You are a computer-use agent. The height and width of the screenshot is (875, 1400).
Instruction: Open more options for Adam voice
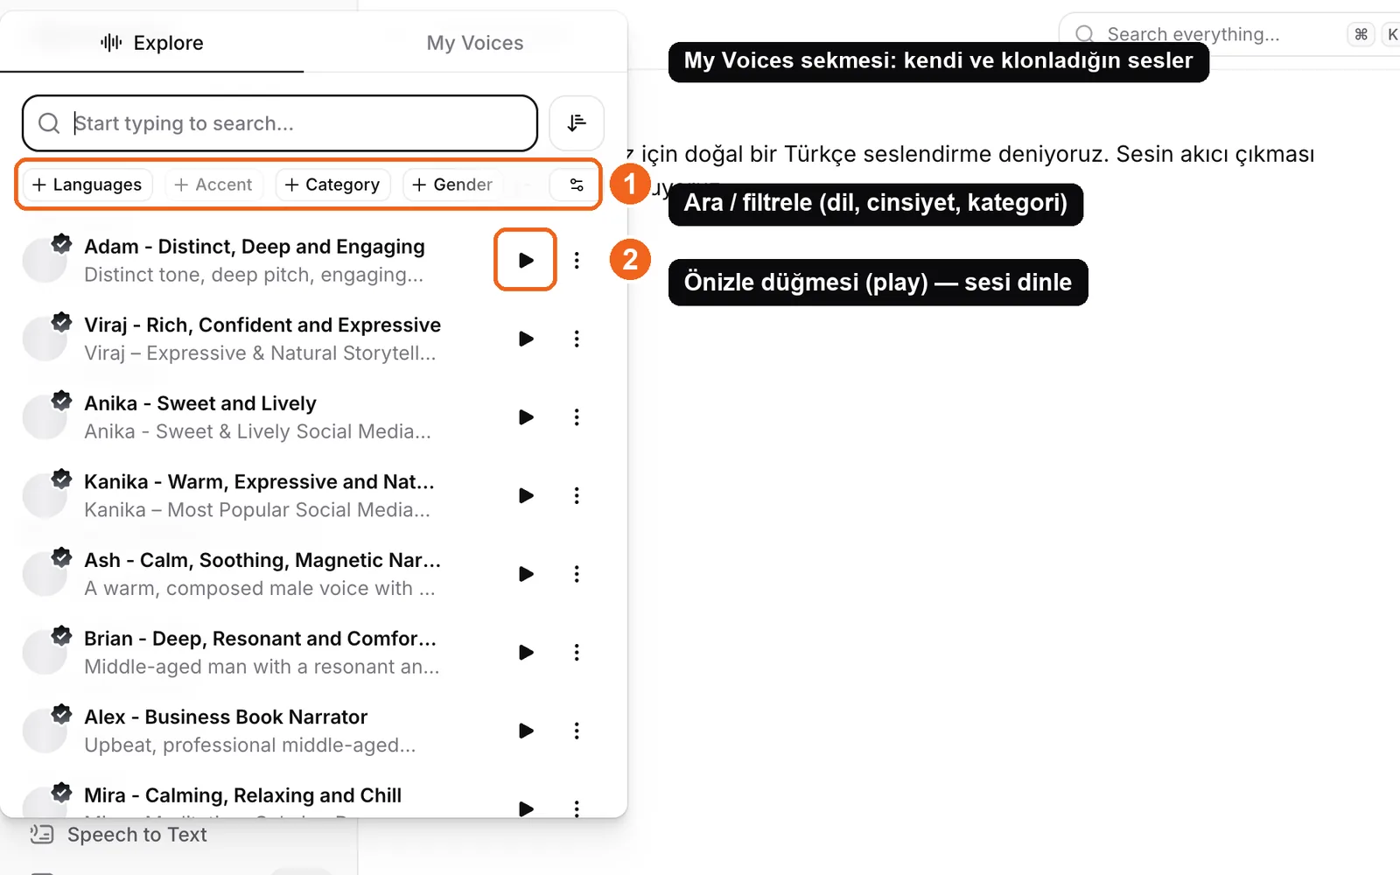click(x=577, y=260)
